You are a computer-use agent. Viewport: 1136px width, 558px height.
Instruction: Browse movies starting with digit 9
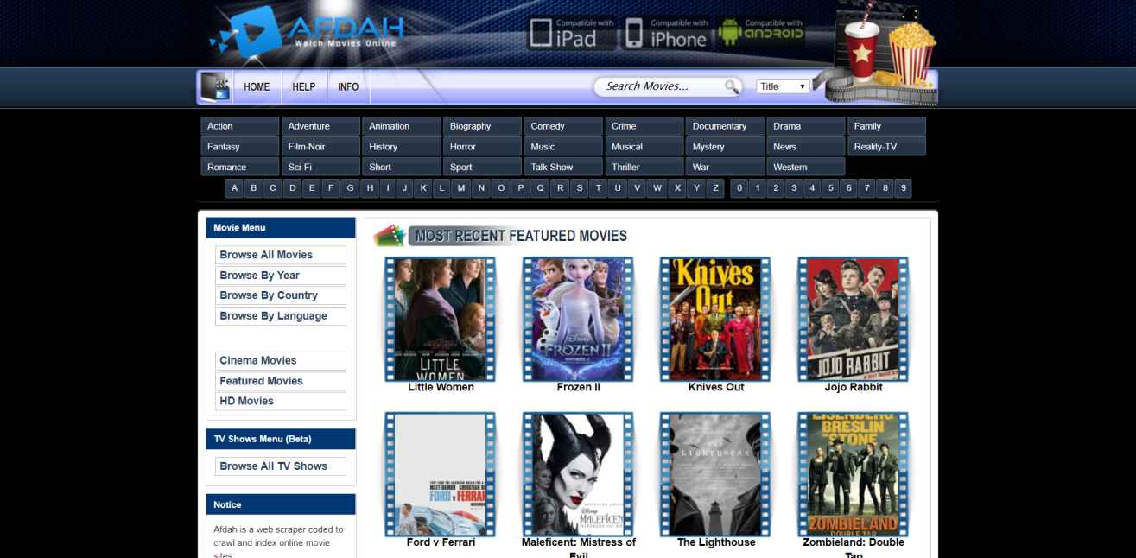pyautogui.click(x=903, y=188)
